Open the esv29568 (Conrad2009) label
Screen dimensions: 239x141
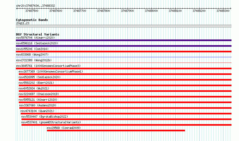(64, 128)
